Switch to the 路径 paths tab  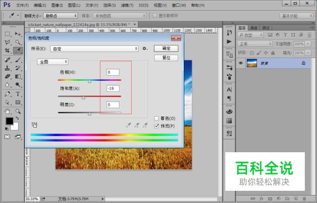(x=266, y=28)
